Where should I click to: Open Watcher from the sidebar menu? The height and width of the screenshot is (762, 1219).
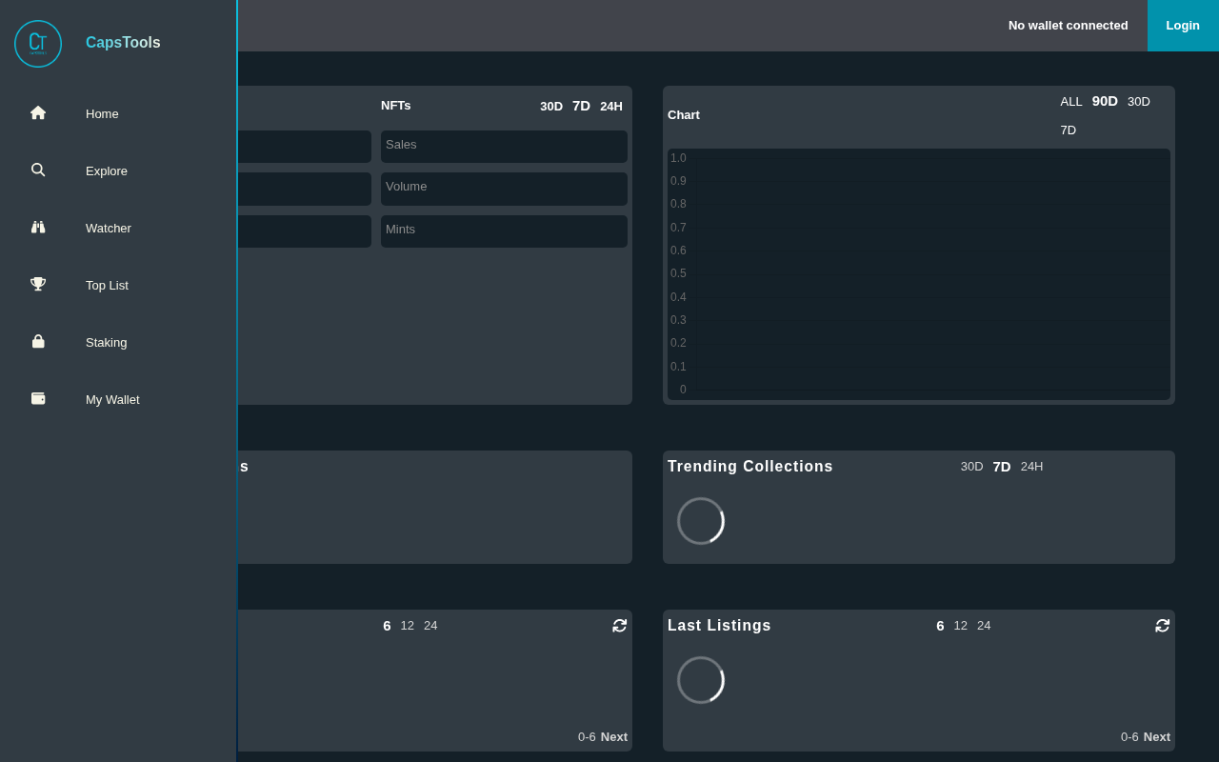coord(109,229)
